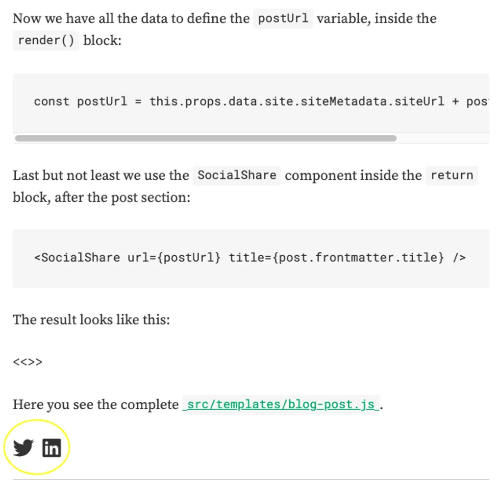Click the code block horizontal scrollbar thumb

tap(206, 139)
